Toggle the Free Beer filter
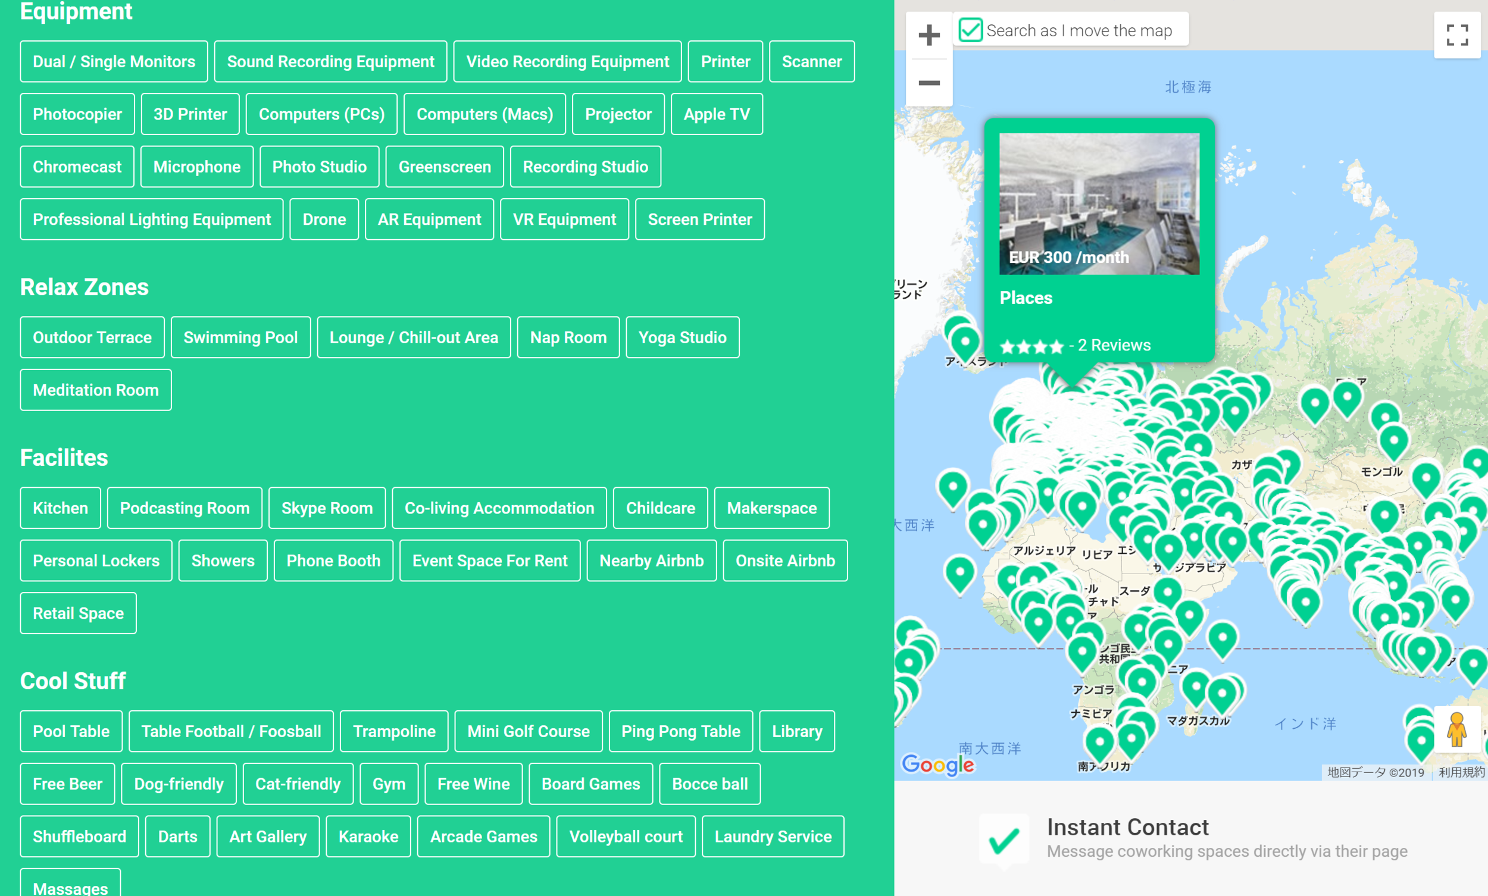 click(x=68, y=784)
